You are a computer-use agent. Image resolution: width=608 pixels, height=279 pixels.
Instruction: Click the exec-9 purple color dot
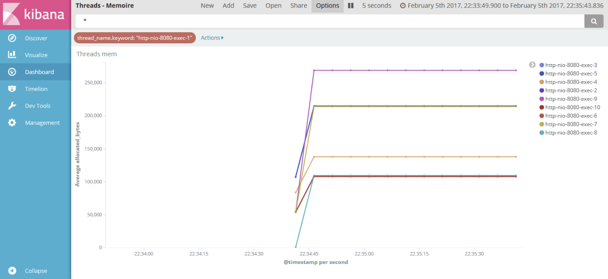pyautogui.click(x=541, y=99)
